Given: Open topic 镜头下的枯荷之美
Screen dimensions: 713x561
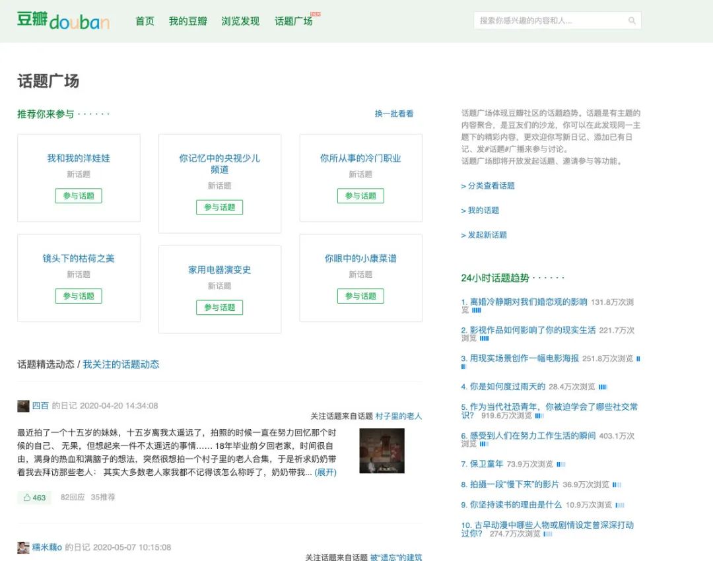Looking at the screenshot, I should click(x=79, y=258).
